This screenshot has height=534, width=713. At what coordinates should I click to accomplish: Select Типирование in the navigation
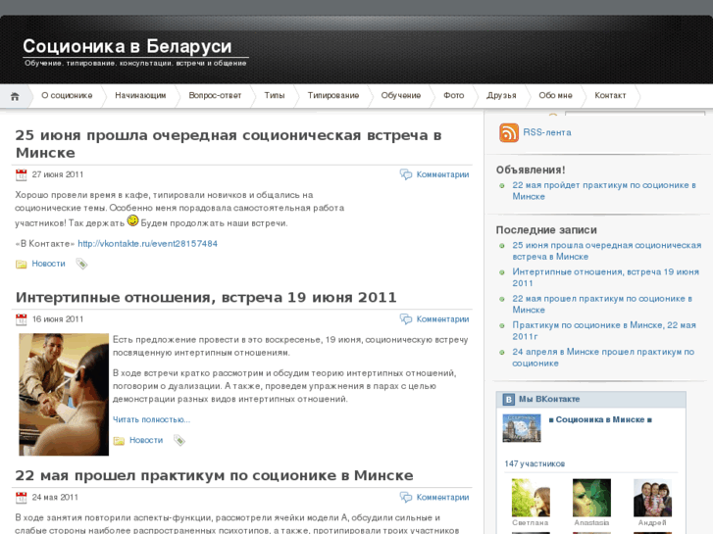(x=333, y=95)
